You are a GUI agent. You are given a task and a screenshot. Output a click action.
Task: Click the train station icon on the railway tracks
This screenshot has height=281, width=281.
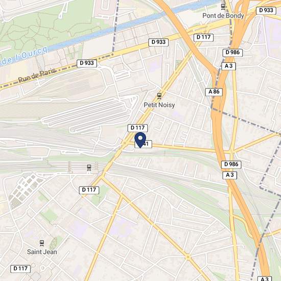pos(89,168)
